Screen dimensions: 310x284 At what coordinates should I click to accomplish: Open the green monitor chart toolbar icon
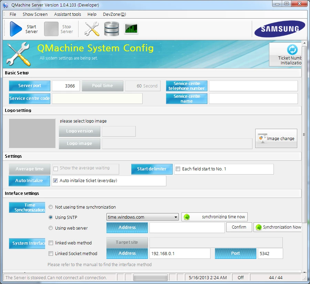pos(131,29)
